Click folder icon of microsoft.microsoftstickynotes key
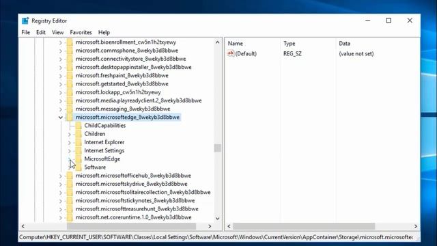The image size is (437, 246). tap(70, 201)
